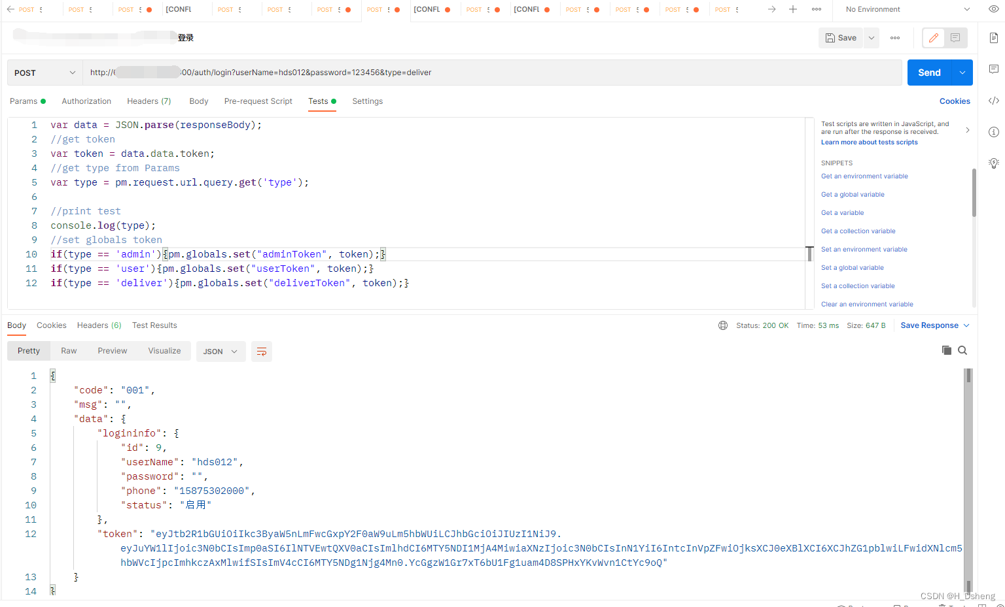The image size is (1005, 607).
Task: Click the snippets list vertical scrollbar
Action: 974,193
